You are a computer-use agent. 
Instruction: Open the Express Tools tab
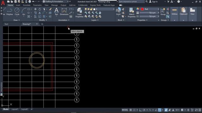tap(95, 5)
